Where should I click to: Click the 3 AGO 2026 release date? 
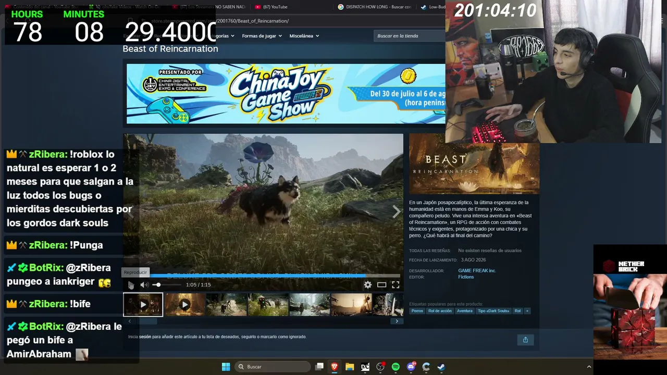pos(473,260)
